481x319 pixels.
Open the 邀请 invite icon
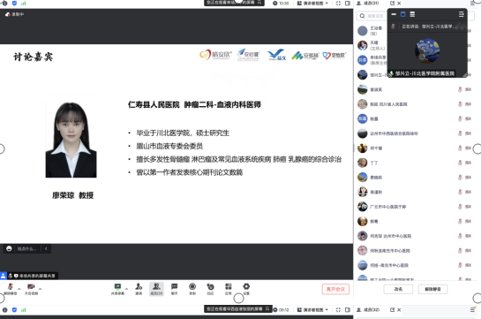click(x=139, y=289)
